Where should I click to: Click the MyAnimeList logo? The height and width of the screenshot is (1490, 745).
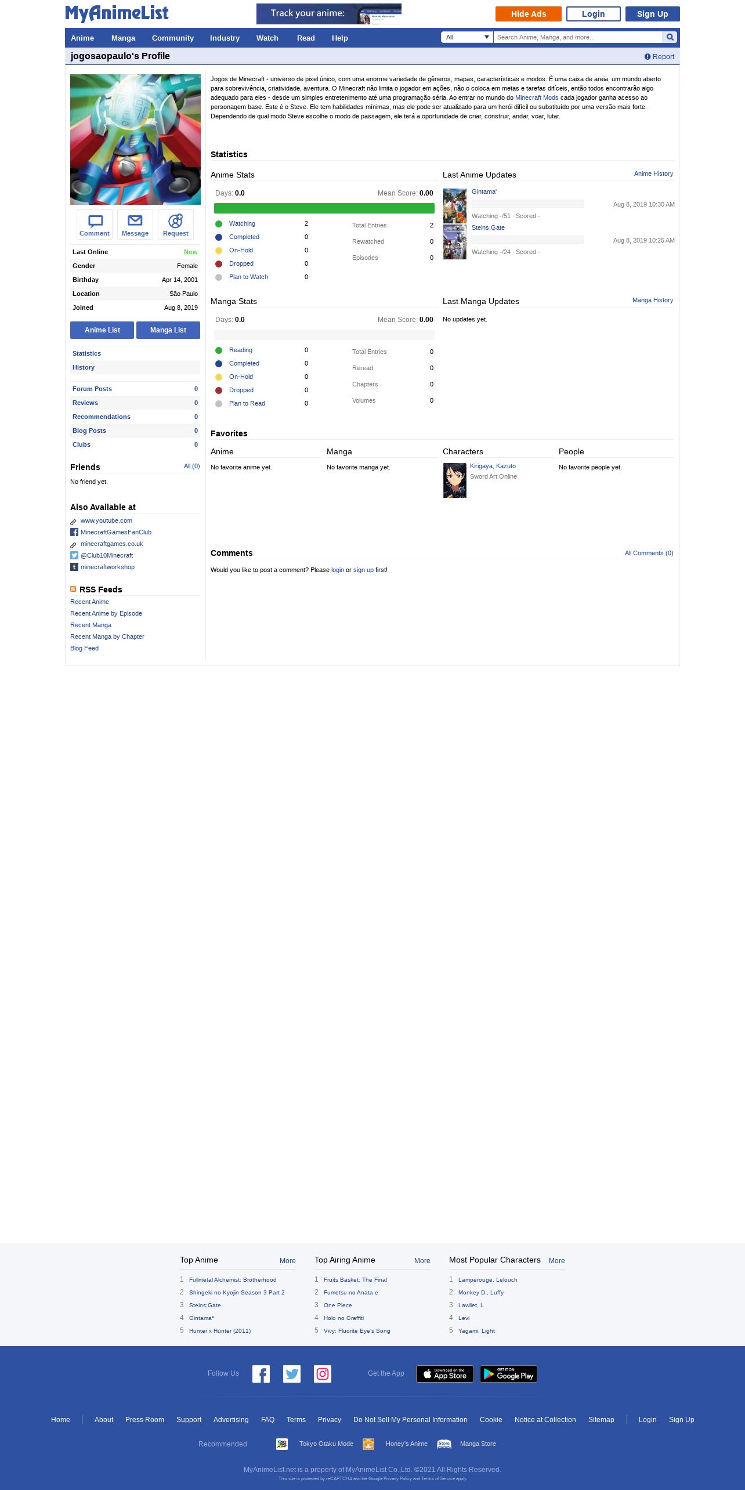point(117,13)
